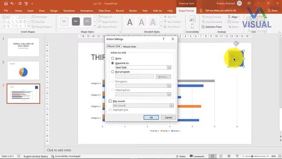Open the Shape Outline option

pos(108,22)
